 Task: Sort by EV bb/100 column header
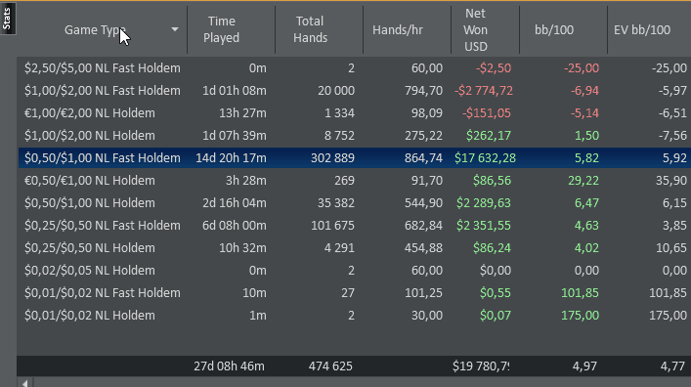[642, 30]
